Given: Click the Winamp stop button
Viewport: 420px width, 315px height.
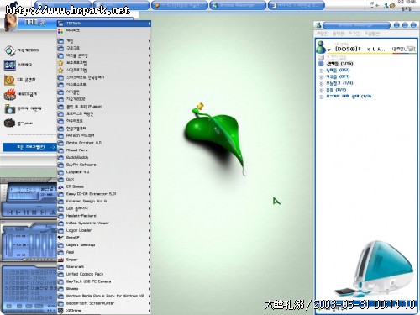Looking at the screenshot, I should tap(34, 213).
